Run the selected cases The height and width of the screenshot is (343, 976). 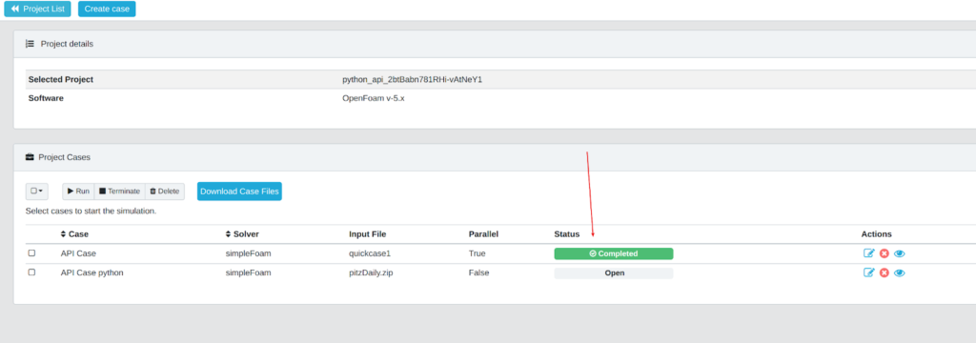click(x=78, y=192)
